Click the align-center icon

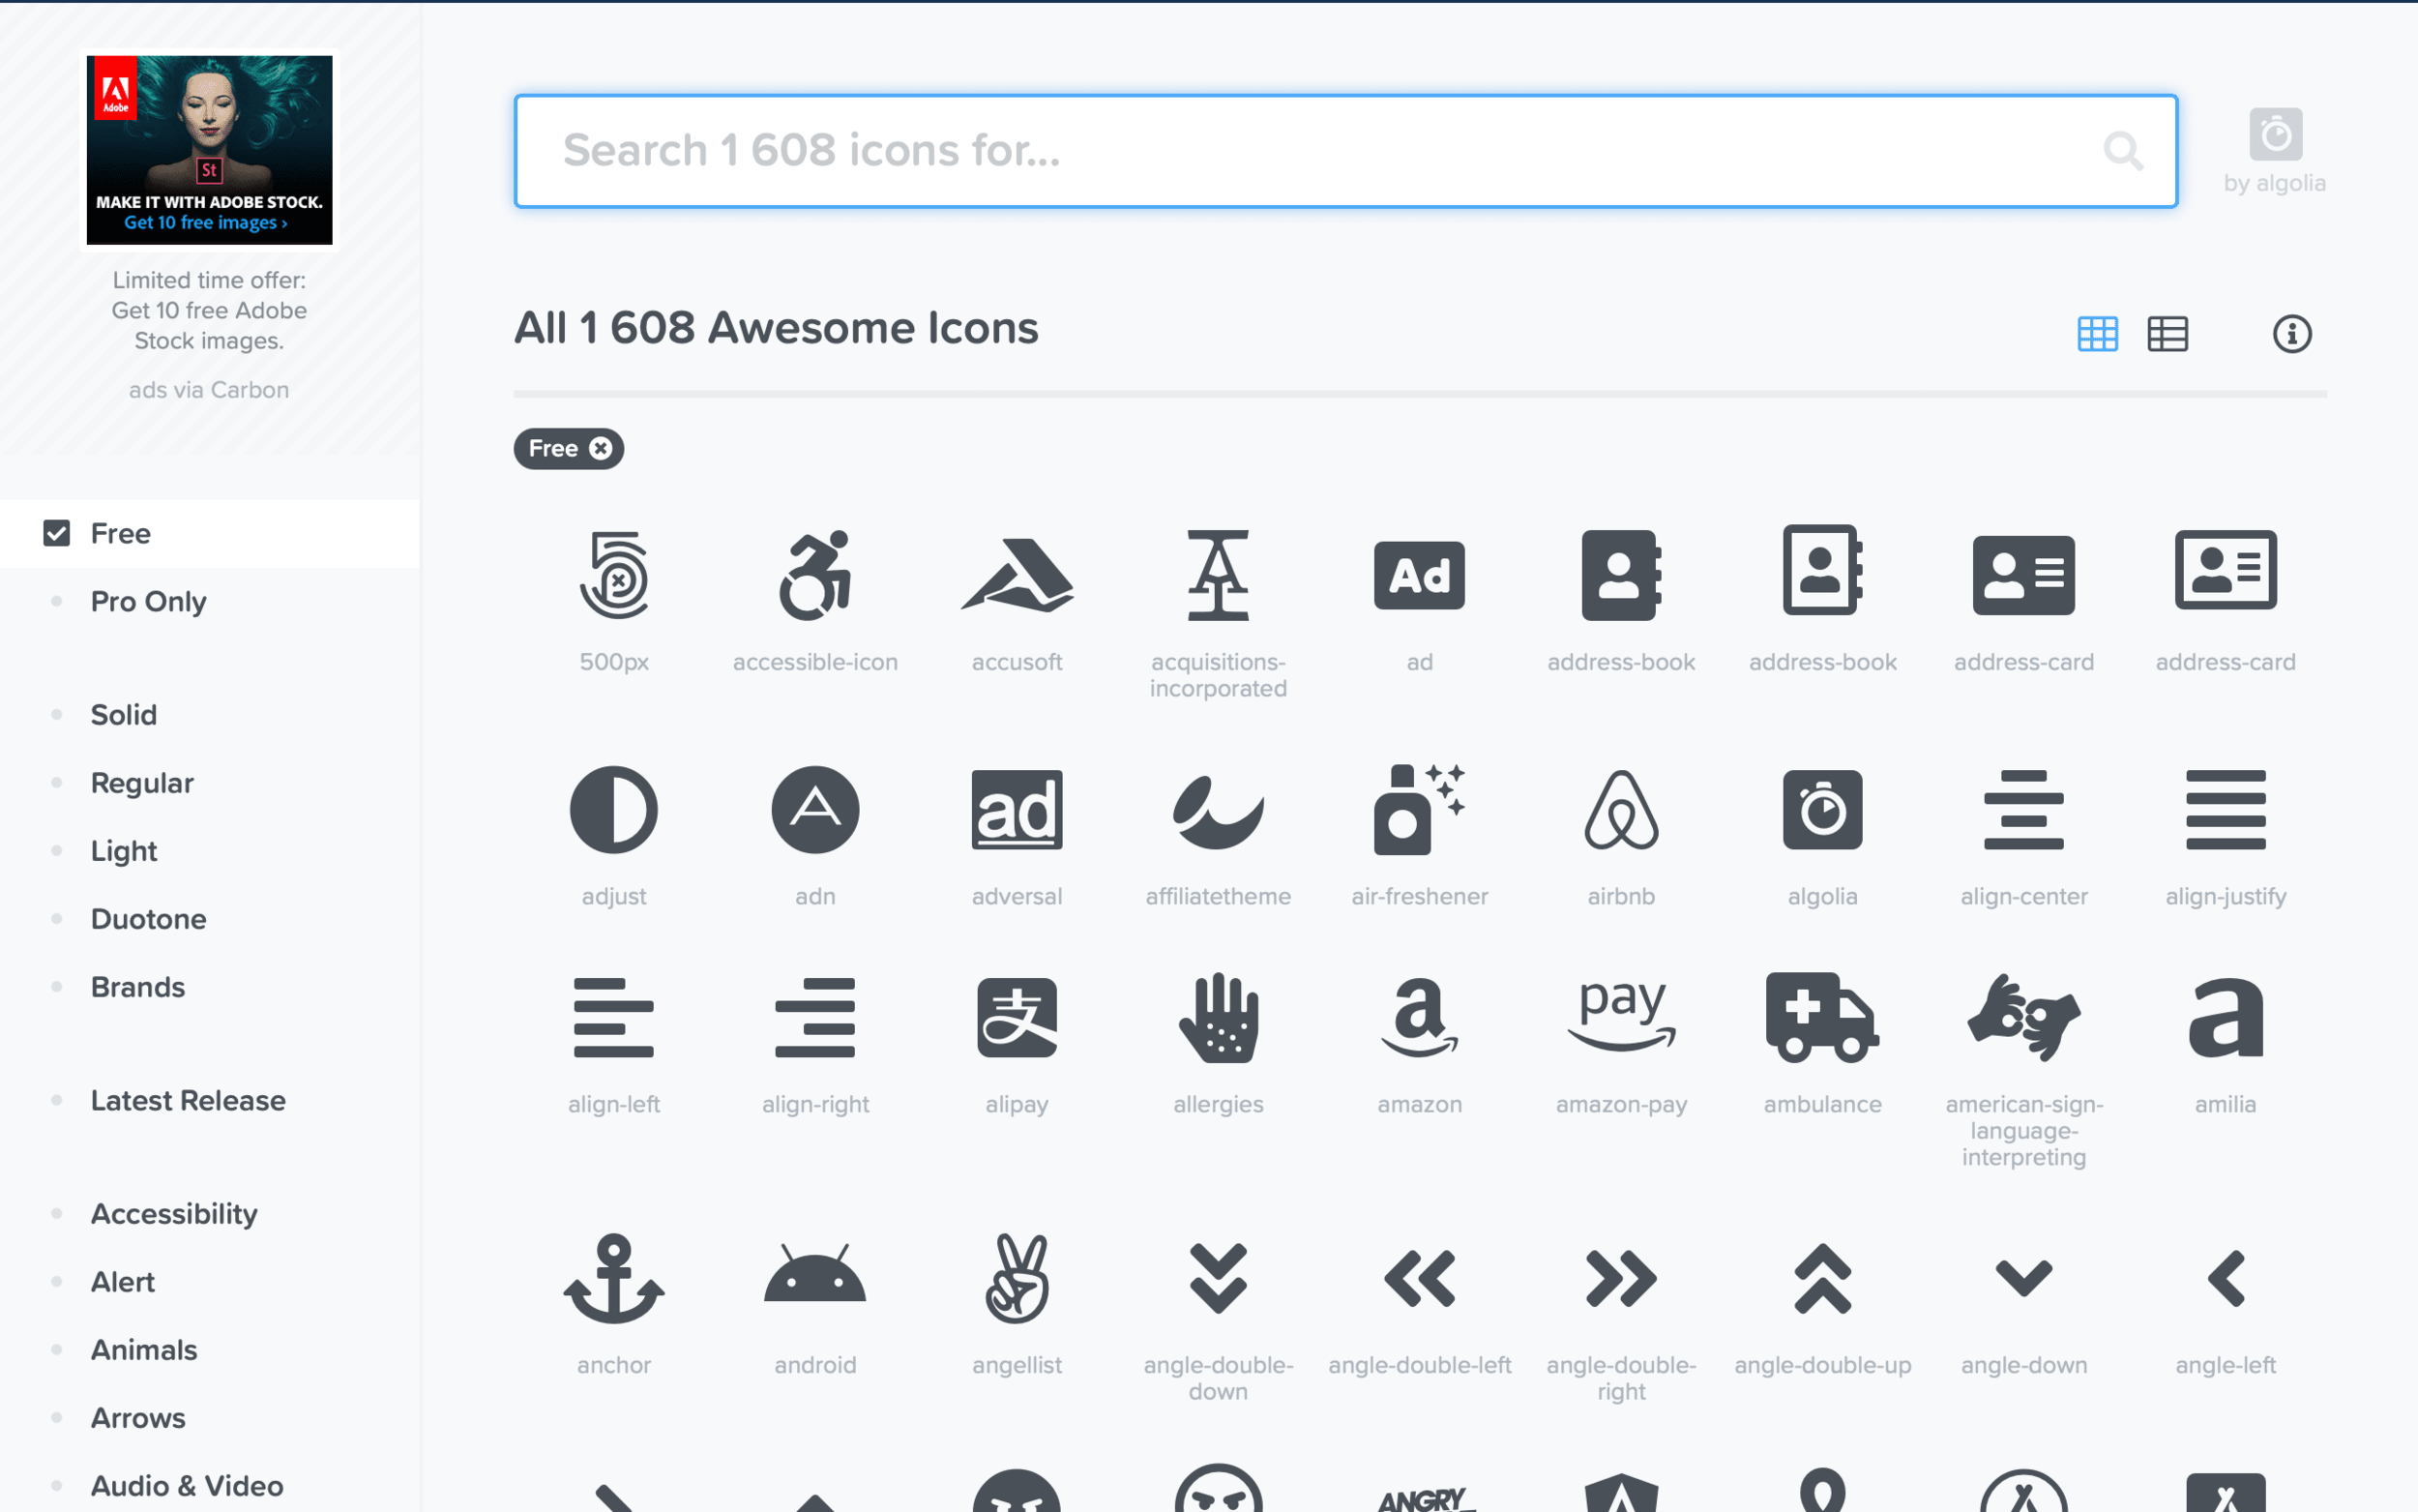pos(2022,809)
